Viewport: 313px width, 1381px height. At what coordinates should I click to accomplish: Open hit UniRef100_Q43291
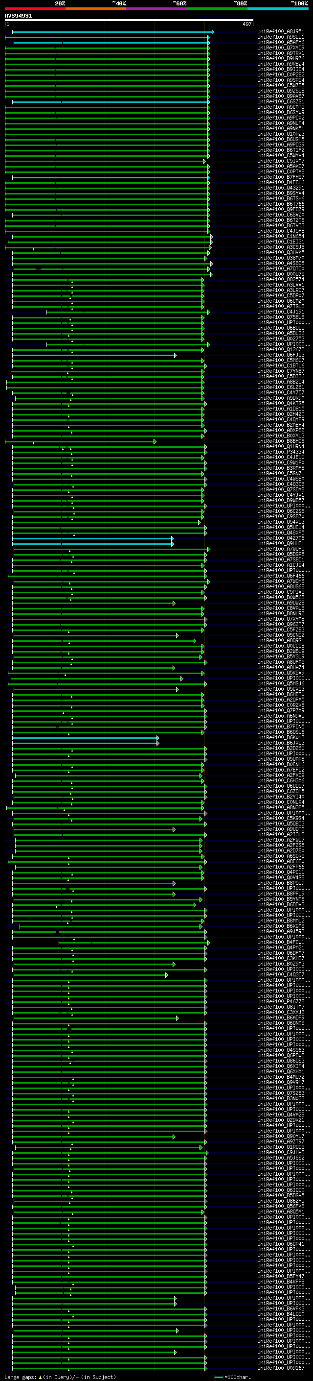click(280, 188)
